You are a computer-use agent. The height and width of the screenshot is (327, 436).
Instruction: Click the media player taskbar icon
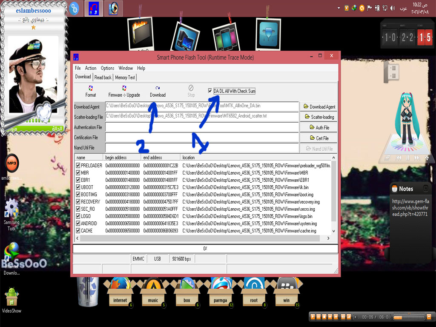pyautogui.click(x=113, y=9)
